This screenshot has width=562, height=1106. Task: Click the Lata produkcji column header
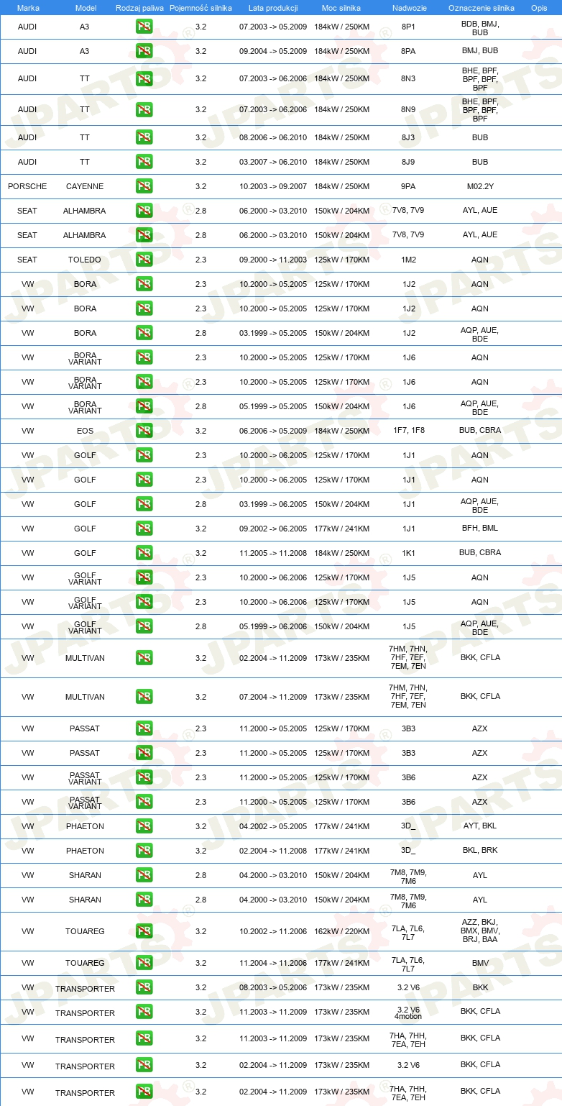pos(272,7)
